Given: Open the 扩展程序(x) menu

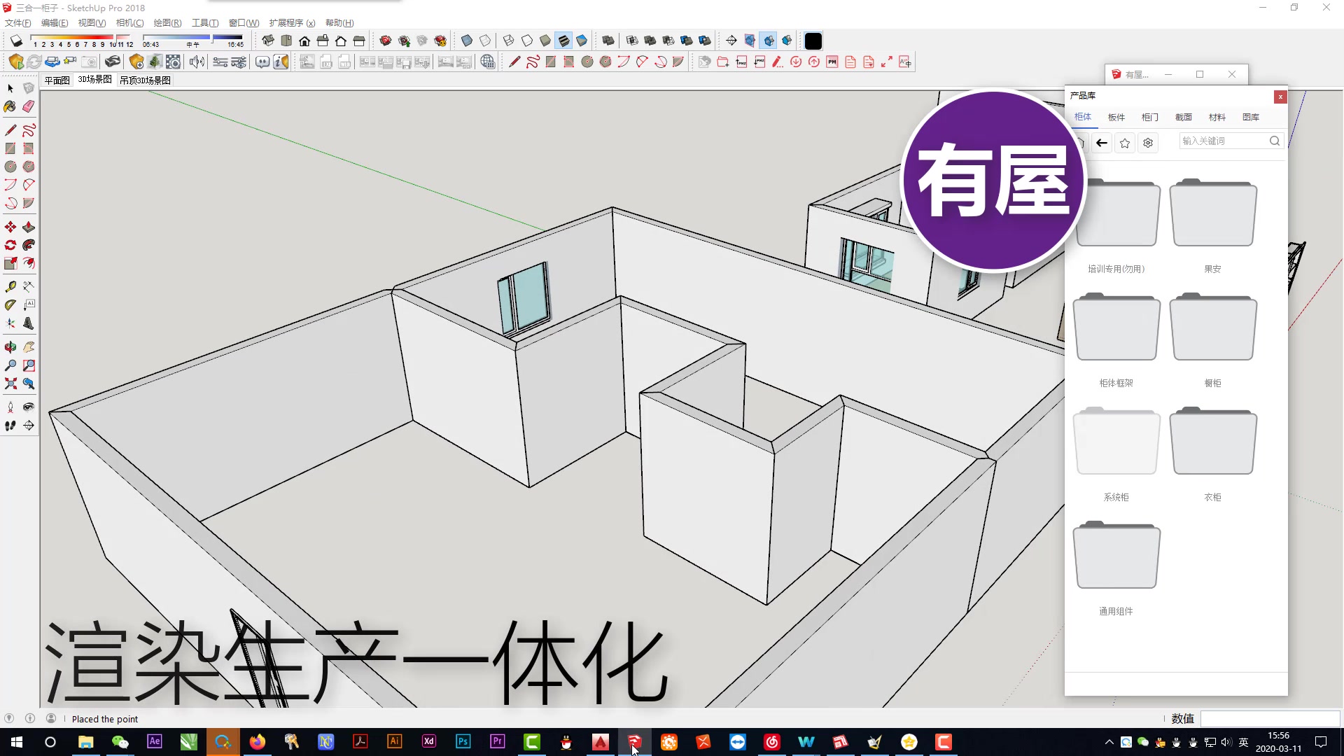Looking at the screenshot, I should 292,23.
